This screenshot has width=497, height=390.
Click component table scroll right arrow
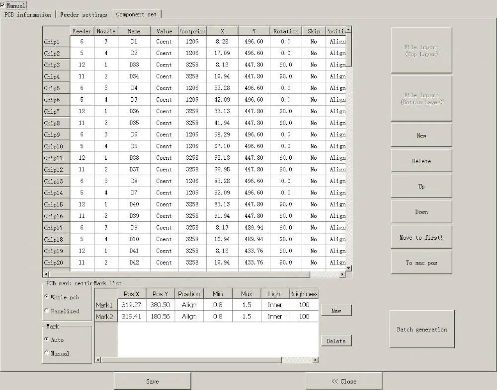tap(342, 274)
